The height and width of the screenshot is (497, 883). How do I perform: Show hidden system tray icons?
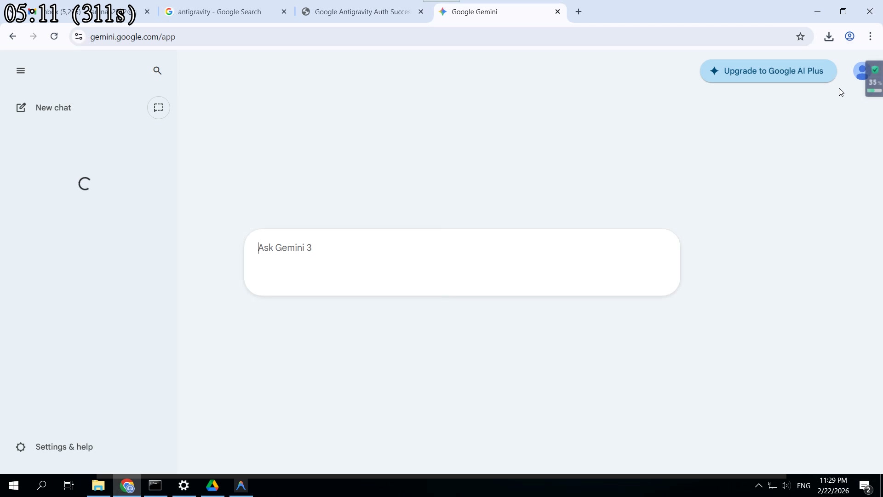758,485
